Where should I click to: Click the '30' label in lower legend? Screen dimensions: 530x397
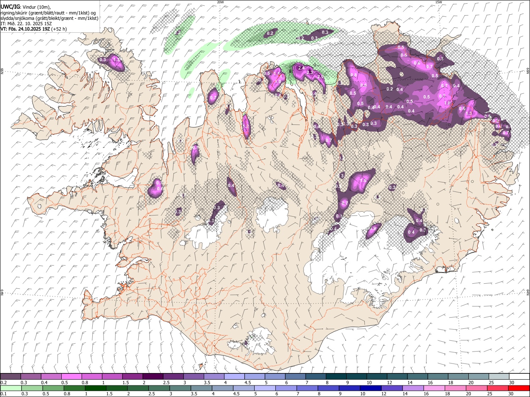pyautogui.click(x=511, y=394)
